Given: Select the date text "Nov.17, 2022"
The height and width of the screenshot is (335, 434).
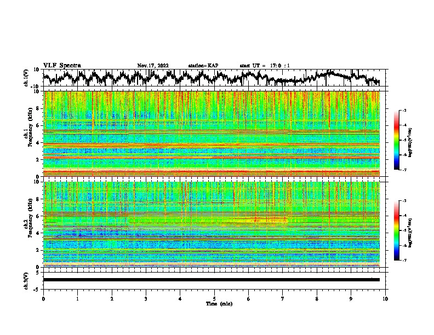Looking at the screenshot, I should pyautogui.click(x=153, y=66).
